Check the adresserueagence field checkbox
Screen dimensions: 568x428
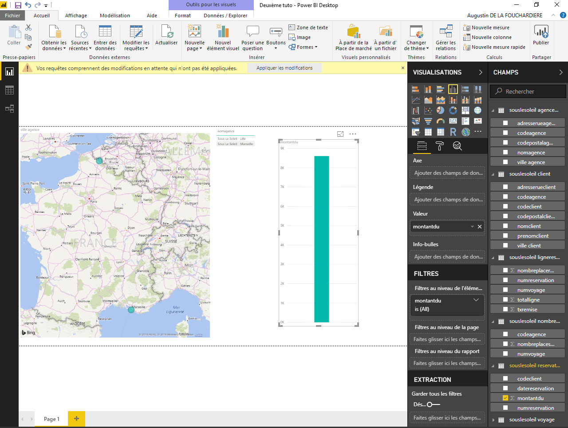pyautogui.click(x=505, y=123)
